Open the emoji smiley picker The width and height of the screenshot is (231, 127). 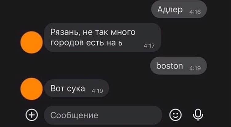(175, 115)
